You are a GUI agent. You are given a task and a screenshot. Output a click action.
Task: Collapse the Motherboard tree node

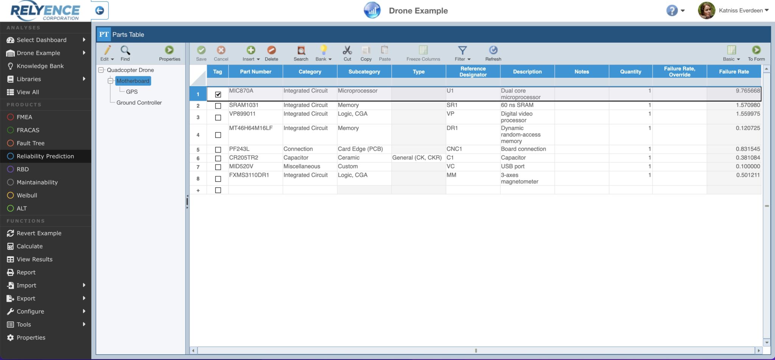[x=110, y=81]
